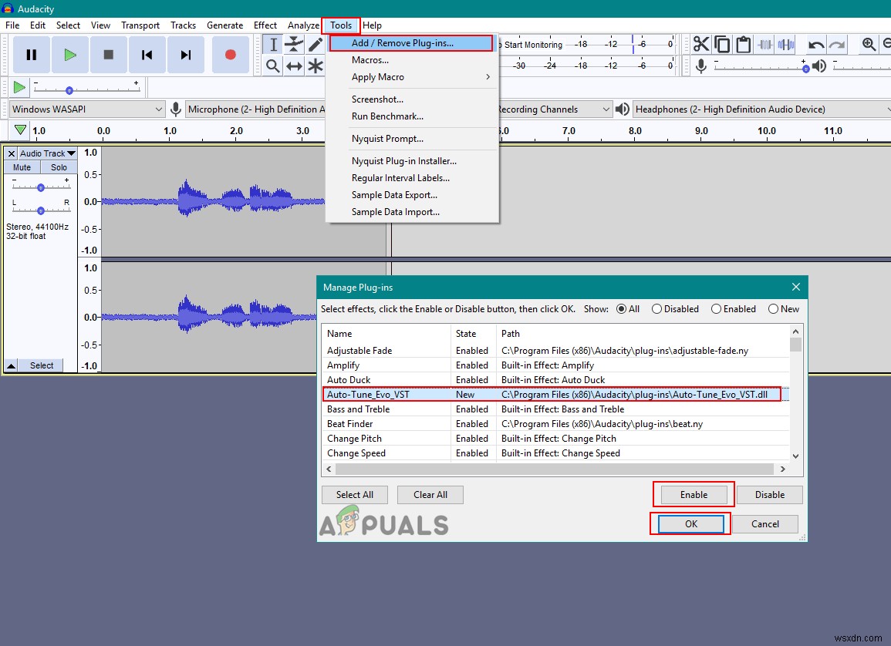
Task: Select the Disabled show filter
Action: tap(656, 308)
